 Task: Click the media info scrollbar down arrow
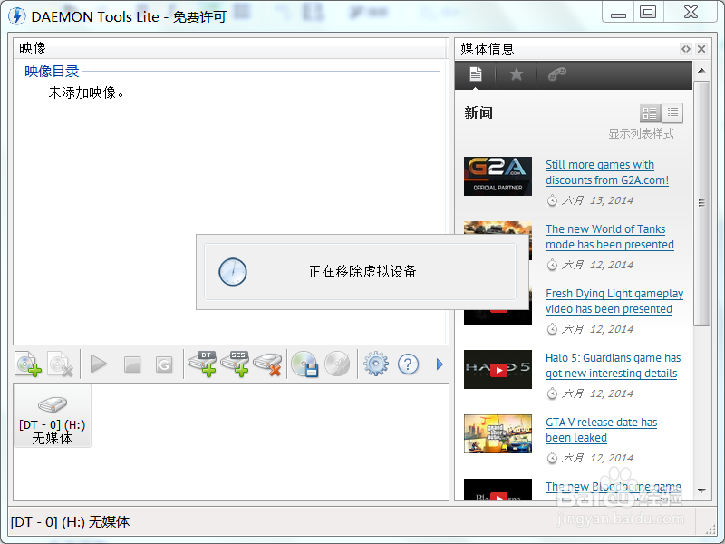click(701, 491)
